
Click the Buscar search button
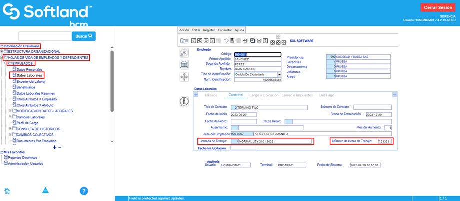tap(83, 36)
